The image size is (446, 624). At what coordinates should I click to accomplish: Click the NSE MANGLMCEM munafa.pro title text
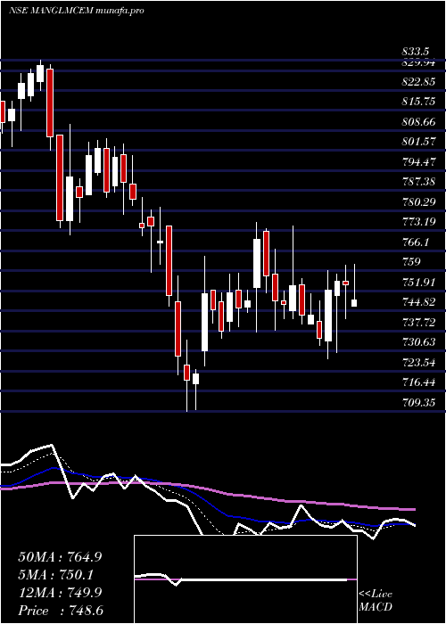point(76,11)
